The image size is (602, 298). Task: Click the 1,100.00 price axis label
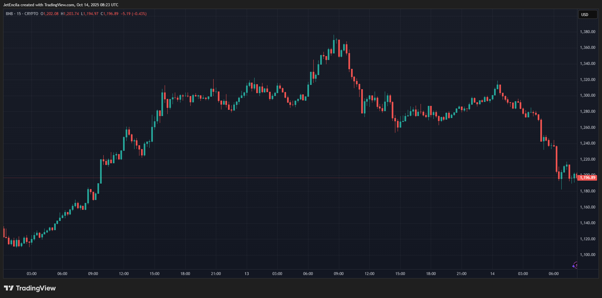tap(587, 255)
